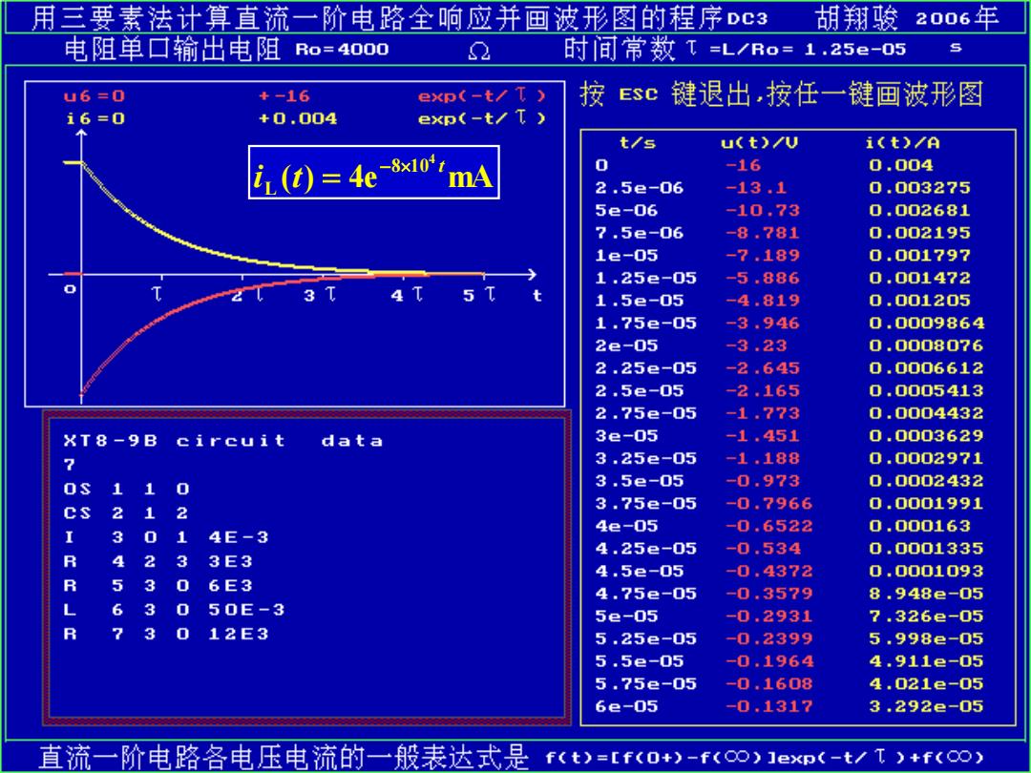The height and width of the screenshot is (773, 1031).
Task: Click the Ω unit symbol in header
Action: (479, 52)
